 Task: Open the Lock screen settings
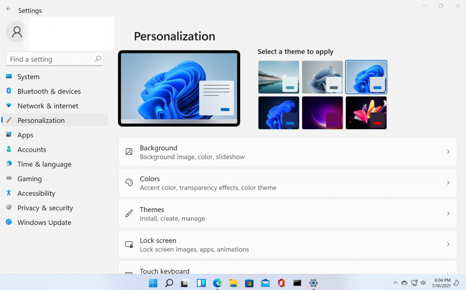point(288,244)
